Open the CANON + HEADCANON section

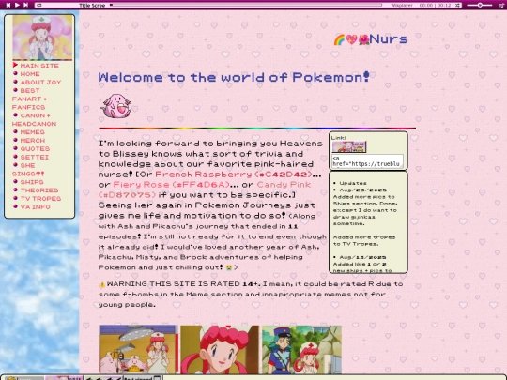pyautogui.click(x=34, y=119)
